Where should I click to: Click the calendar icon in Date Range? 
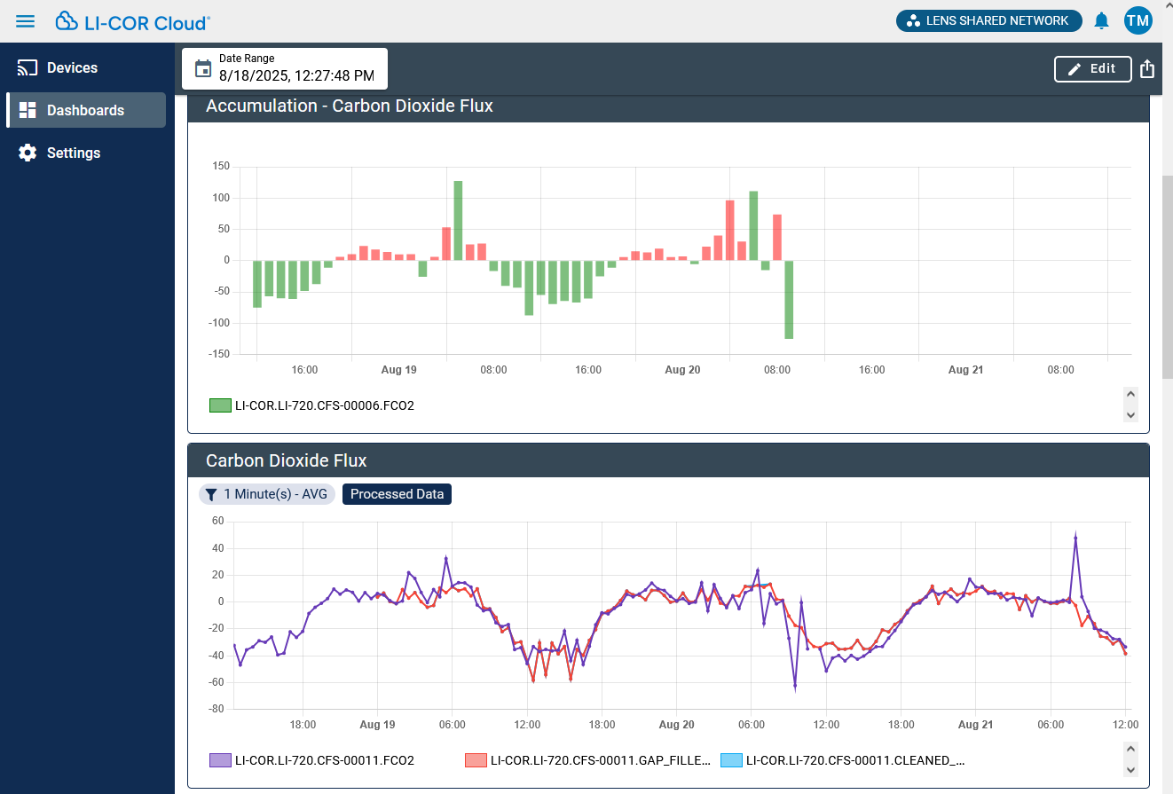[x=203, y=69]
